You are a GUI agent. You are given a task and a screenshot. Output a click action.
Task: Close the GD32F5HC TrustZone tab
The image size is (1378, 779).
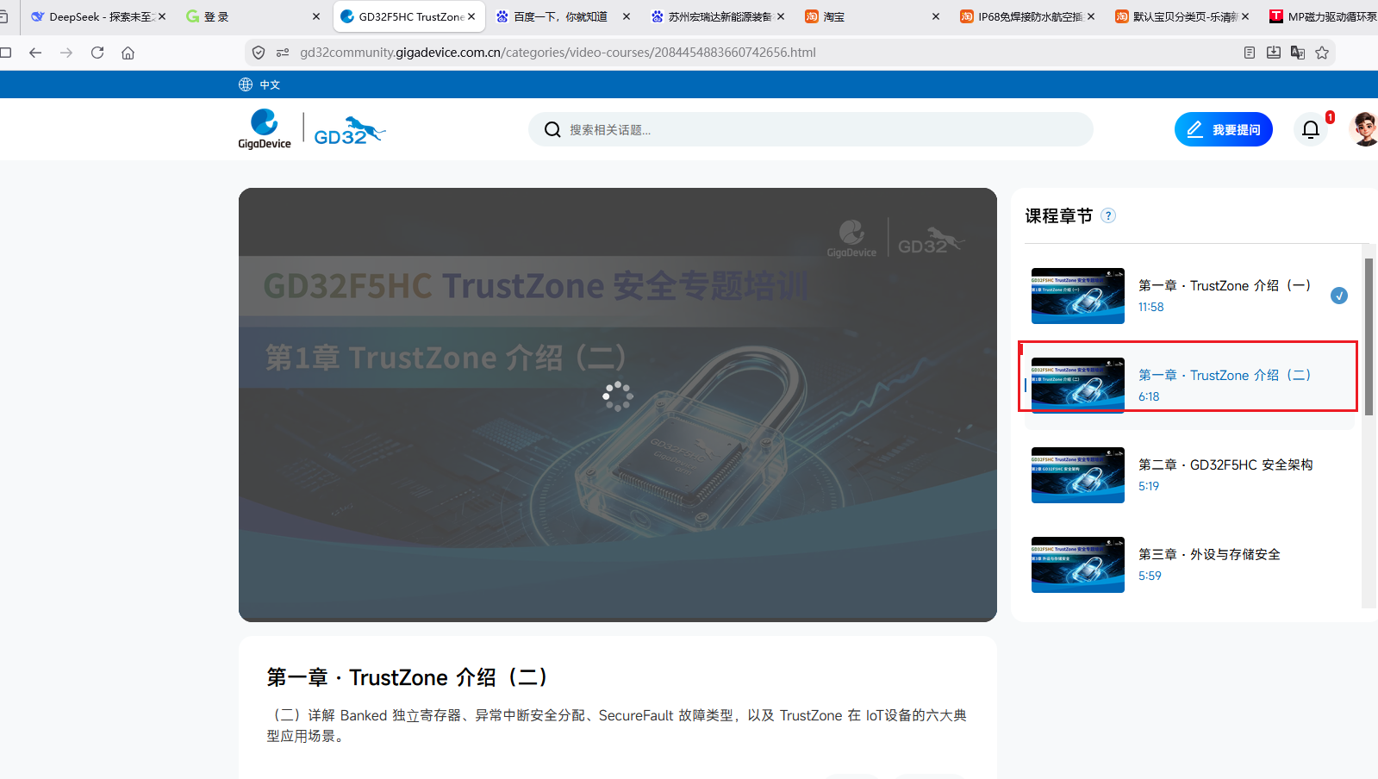click(x=471, y=16)
